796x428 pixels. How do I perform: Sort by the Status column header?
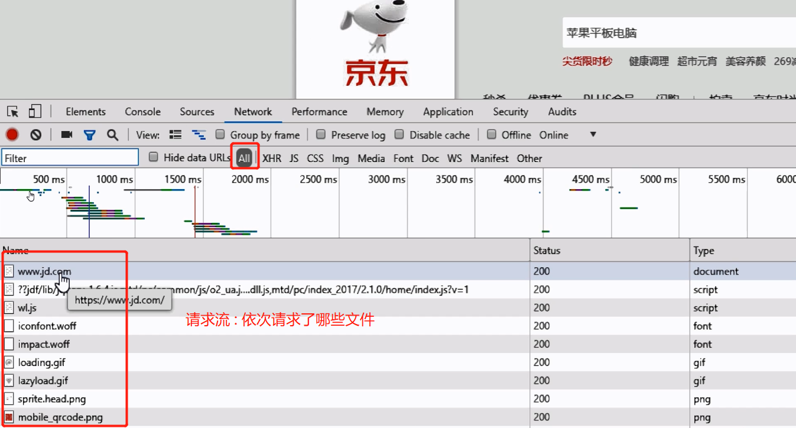click(x=610, y=251)
